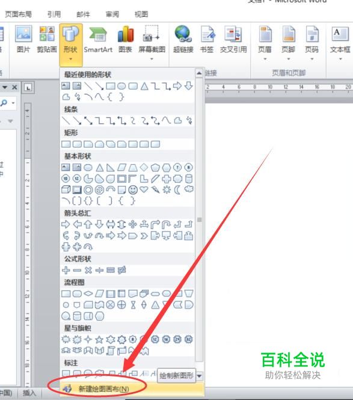Add a Bookmark (书签)
This screenshot has height=400, width=353.
point(207,40)
